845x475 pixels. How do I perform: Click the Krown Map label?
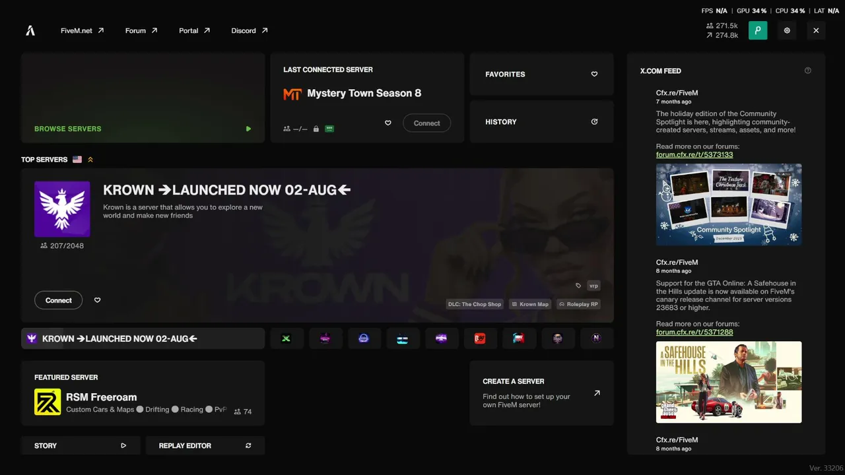coord(531,304)
